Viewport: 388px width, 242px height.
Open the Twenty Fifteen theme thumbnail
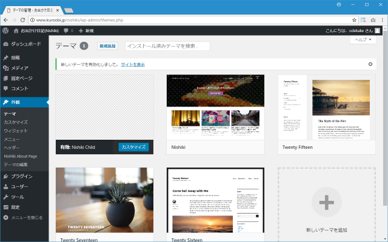(327, 107)
